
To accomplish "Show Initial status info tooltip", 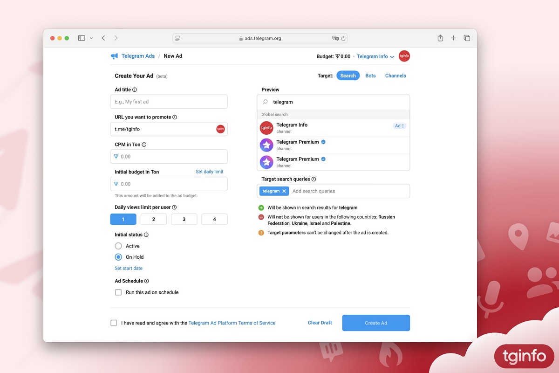I will click(x=146, y=235).
